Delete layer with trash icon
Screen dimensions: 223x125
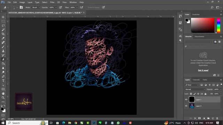pyautogui.click(x=217, y=118)
